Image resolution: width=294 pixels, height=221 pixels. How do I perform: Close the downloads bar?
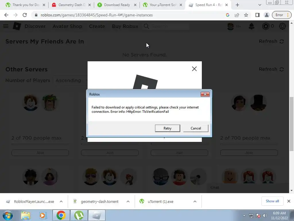coord(289,201)
